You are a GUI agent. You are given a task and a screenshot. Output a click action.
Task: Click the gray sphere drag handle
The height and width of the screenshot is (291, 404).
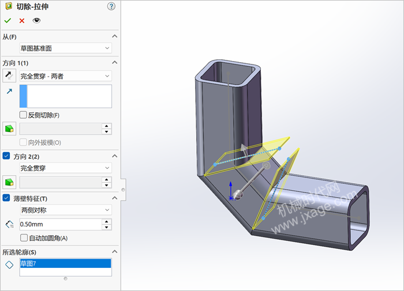tap(238, 195)
